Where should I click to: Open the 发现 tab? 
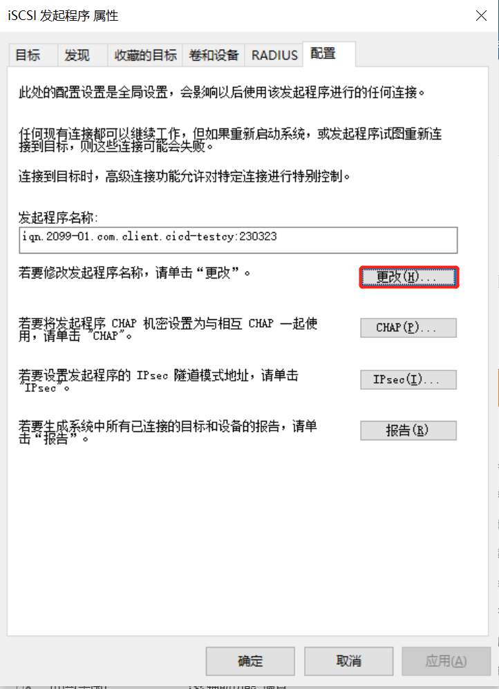(x=77, y=55)
